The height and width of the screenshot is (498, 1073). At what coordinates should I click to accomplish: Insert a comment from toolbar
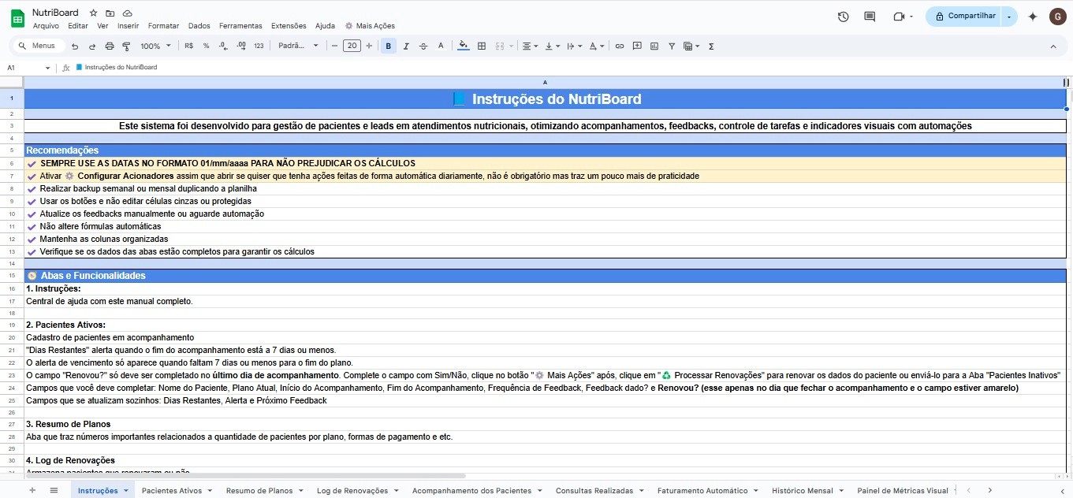point(637,46)
